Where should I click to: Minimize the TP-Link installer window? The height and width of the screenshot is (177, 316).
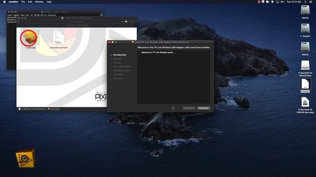113,42
